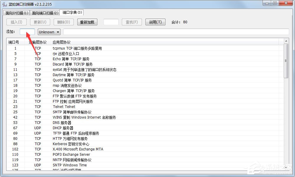This screenshot has width=295, height=177.
Task: Click the app icon in title bar
Action: 4,3
